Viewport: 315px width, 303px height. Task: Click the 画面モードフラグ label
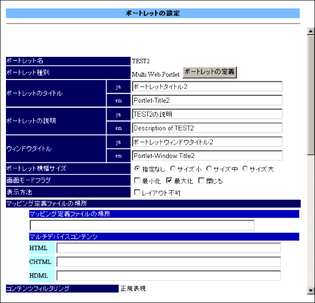click(68, 180)
